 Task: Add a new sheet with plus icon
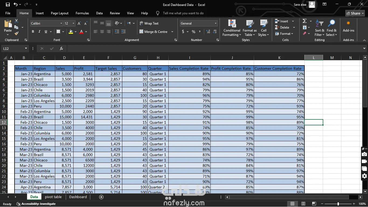click(101, 197)
